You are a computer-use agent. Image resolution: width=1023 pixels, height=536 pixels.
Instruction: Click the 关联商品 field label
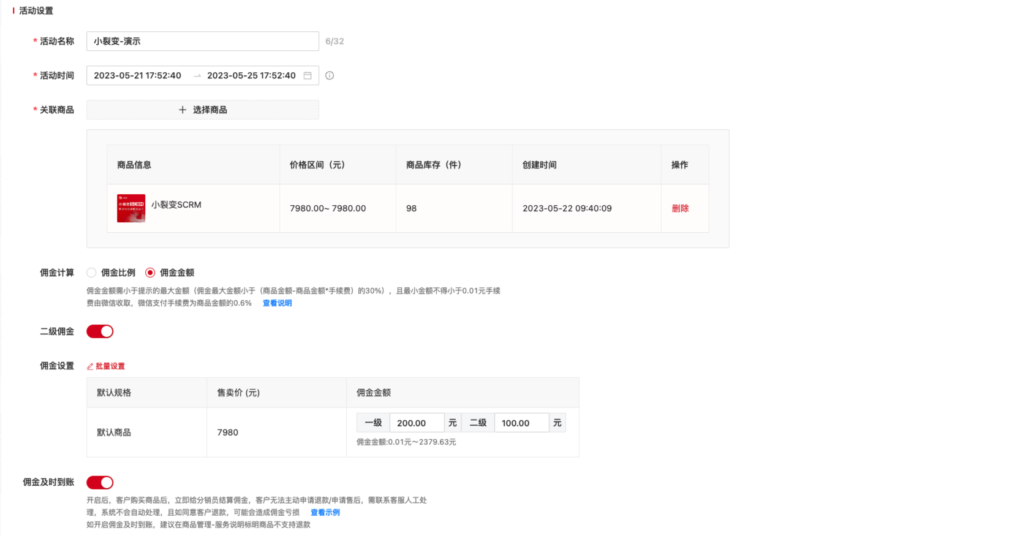tap(57, 110)
